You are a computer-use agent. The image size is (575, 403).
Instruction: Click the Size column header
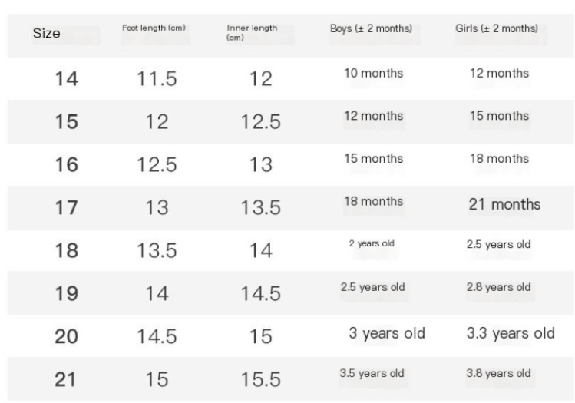pos(47,35)
